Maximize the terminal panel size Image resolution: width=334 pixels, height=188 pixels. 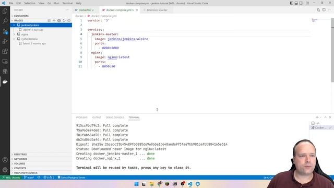(x=325, y=117)
